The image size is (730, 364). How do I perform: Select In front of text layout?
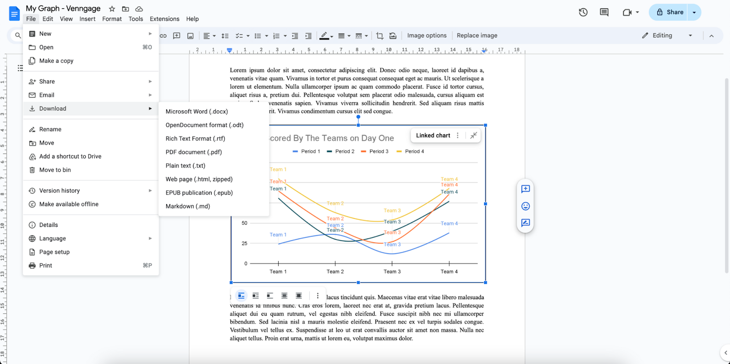[x=299, y=295]
